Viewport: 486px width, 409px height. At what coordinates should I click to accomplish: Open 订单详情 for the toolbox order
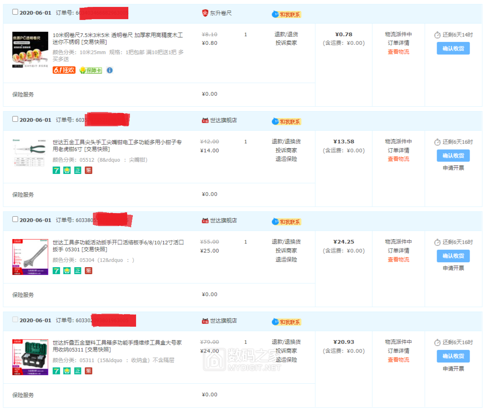coord(398,351)
